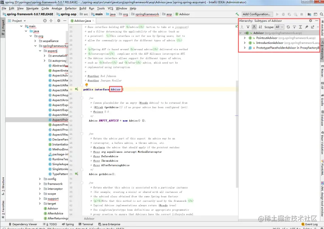Click the Project panel locate target icon
Screen dimensions: 324x229
[x=45, y=21]
